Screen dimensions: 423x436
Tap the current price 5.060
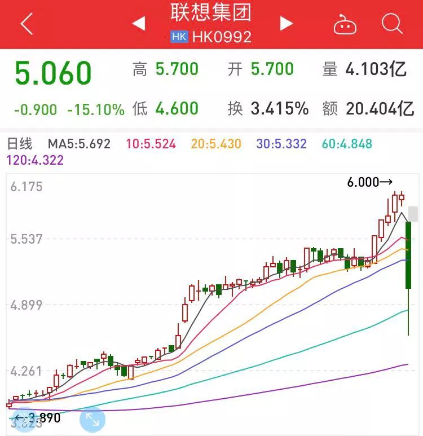tap(53, 74)
